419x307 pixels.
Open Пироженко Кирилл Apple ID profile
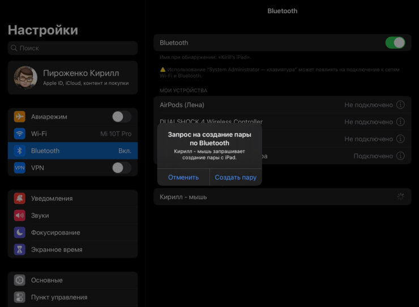click(x=72, y=78)
